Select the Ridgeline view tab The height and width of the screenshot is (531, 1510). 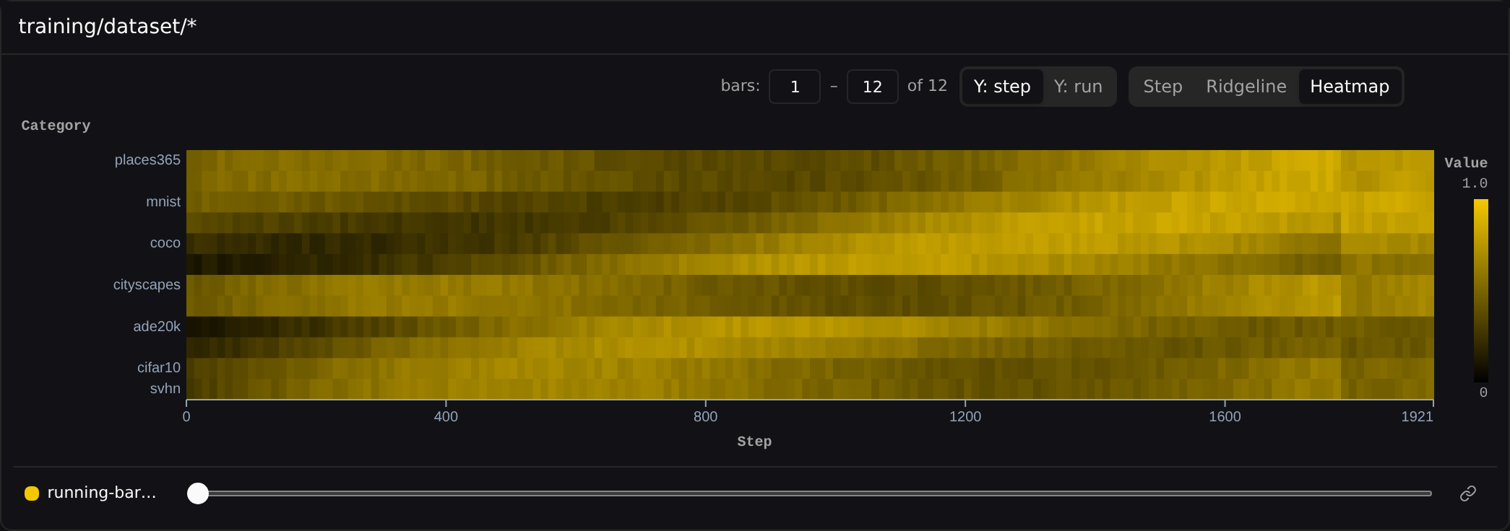pos(1246,87)
